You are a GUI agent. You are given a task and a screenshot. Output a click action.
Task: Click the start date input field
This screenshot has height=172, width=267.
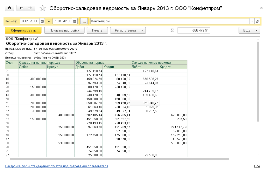tap(29, 21)
